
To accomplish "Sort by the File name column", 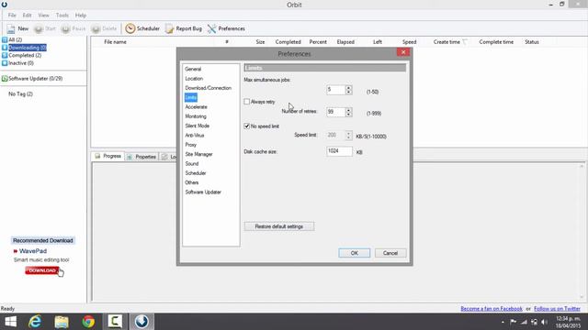I will (115, 42).
